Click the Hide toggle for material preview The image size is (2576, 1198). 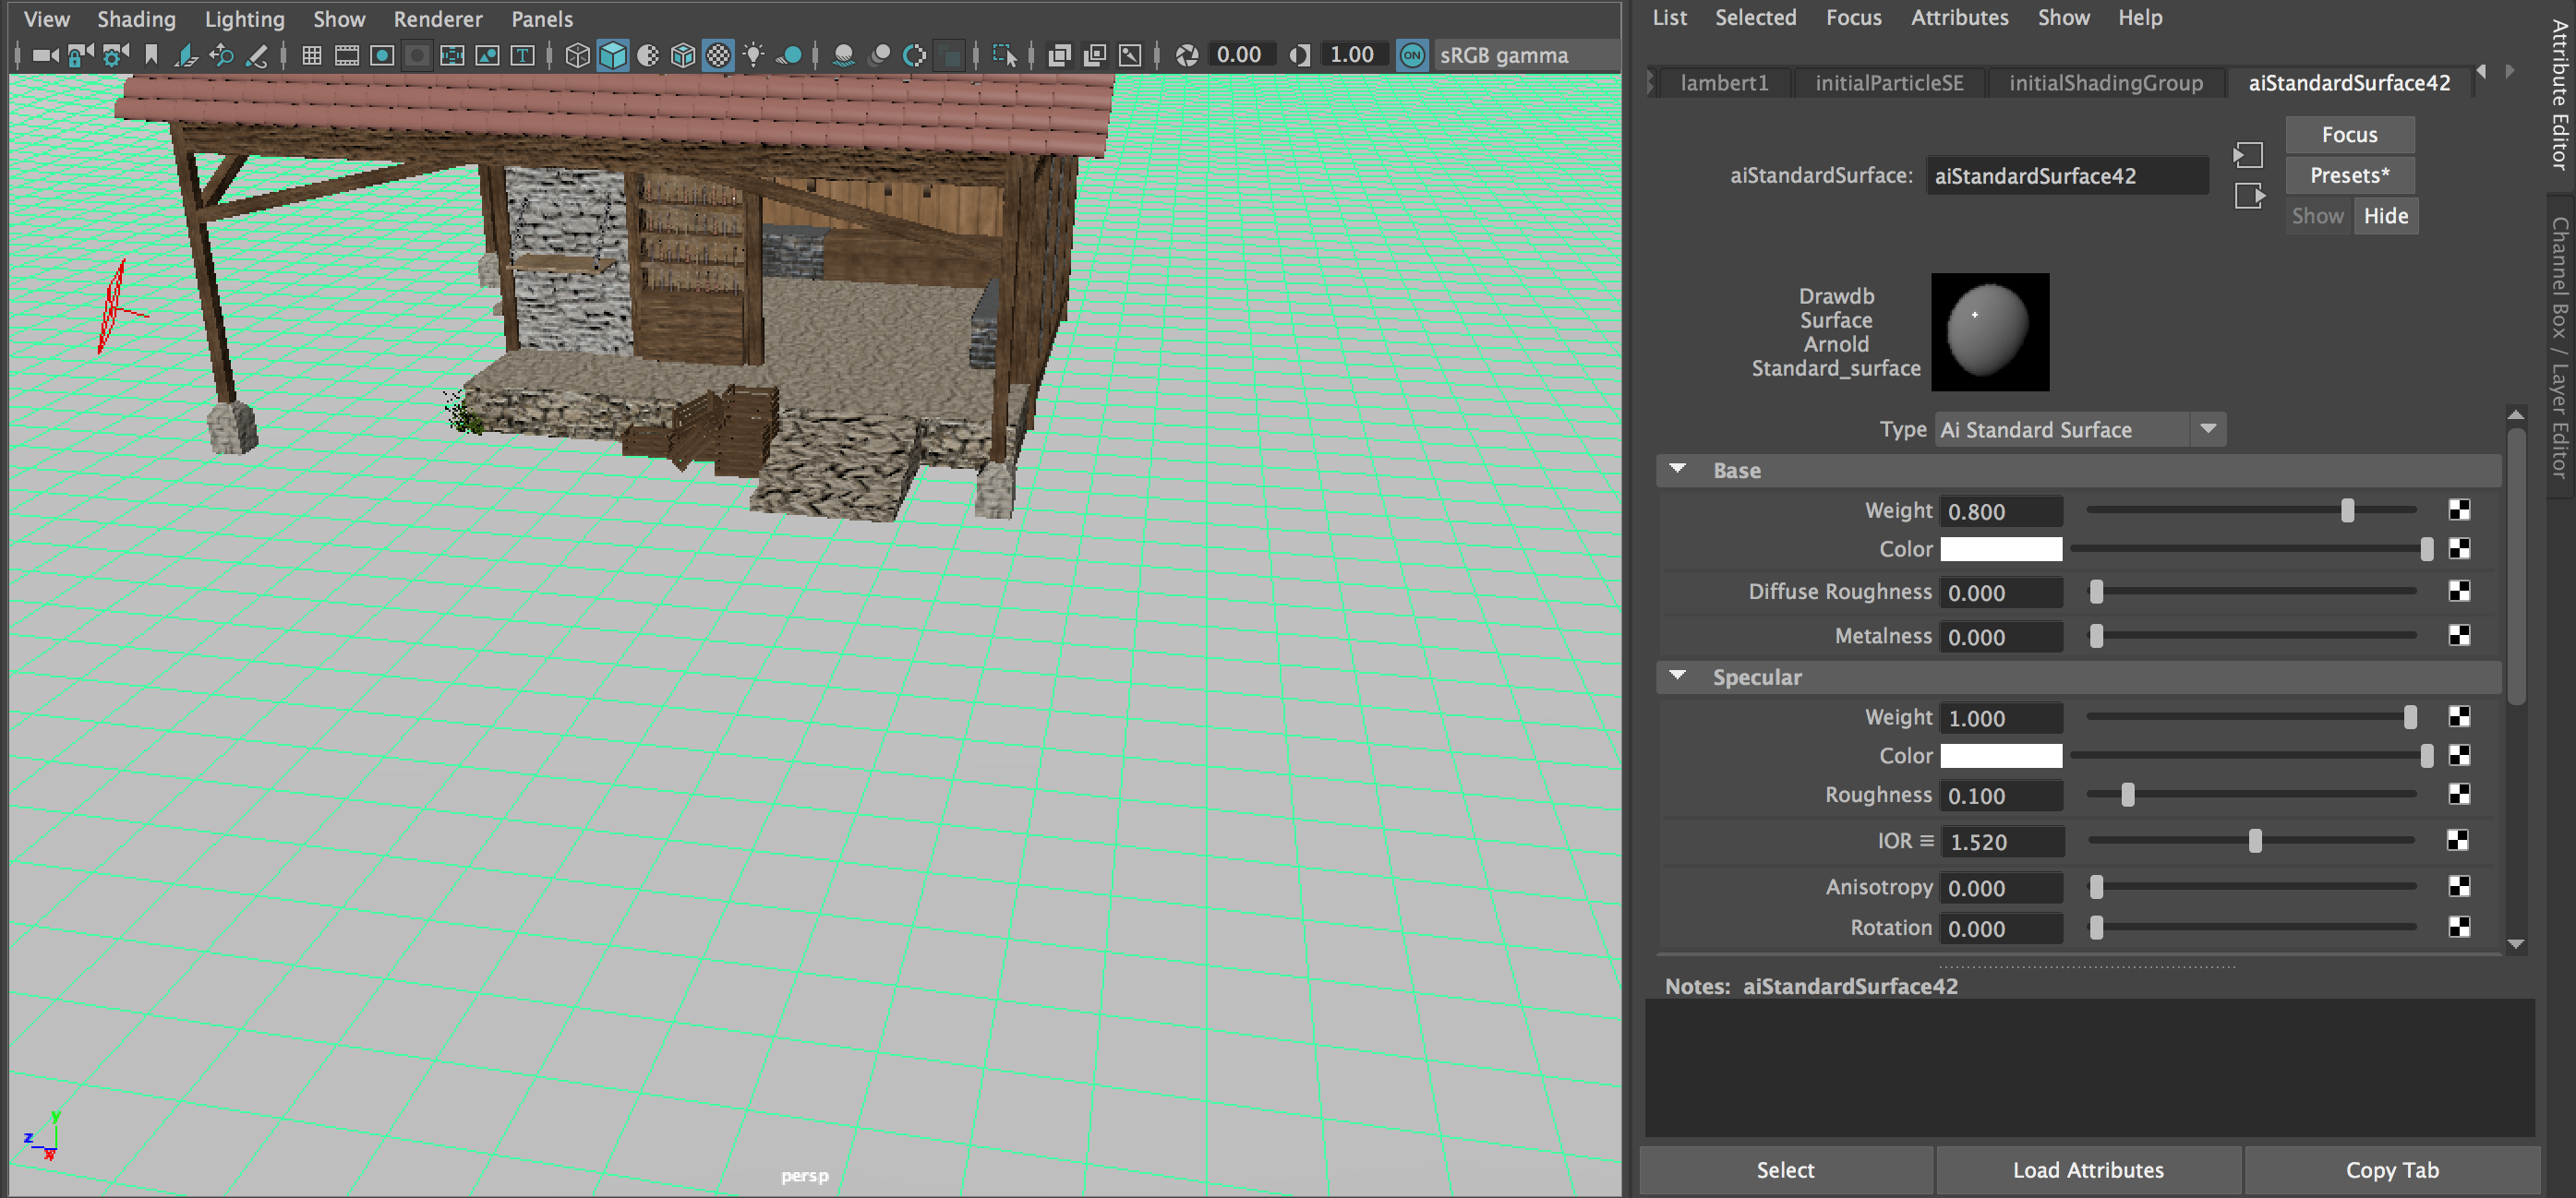(2386, 215)
